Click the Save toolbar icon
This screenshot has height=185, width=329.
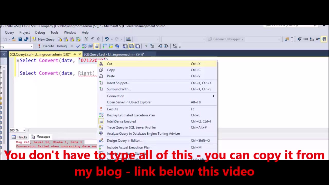point(20,39)
